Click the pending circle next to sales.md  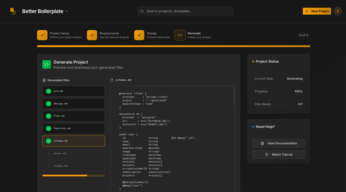pyautogui.click(x=49, y=153)
